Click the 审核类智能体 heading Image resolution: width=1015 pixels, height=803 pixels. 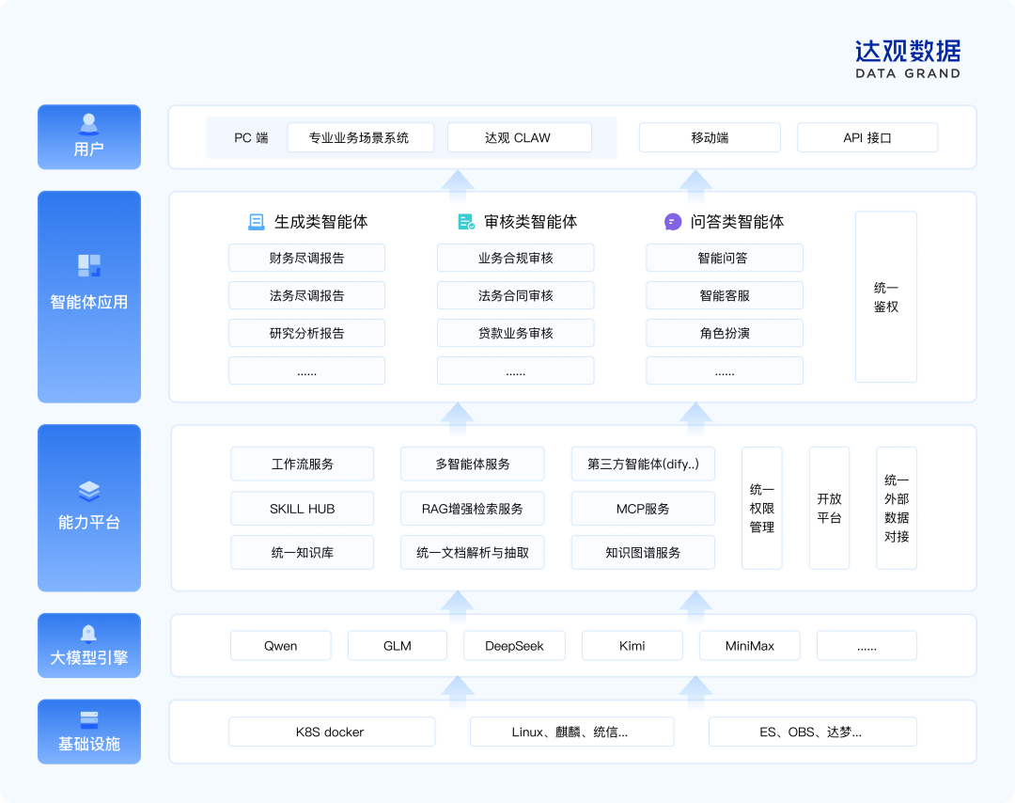click(531, 222)
